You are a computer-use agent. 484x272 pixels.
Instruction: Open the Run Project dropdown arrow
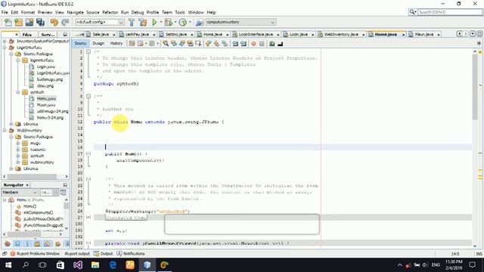coord(160,22)
